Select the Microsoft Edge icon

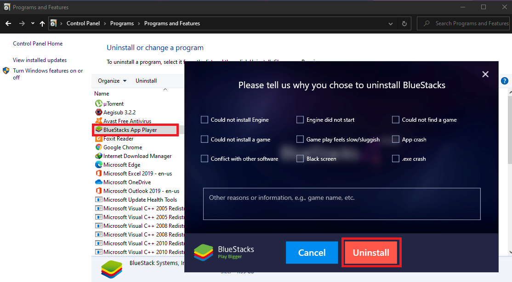[98, 164]
